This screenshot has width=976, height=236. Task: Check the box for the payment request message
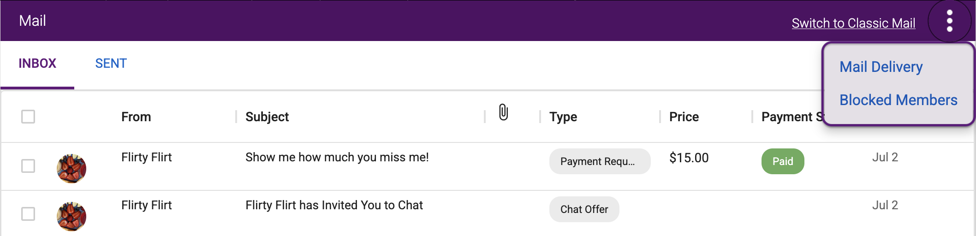click(28, 166)
